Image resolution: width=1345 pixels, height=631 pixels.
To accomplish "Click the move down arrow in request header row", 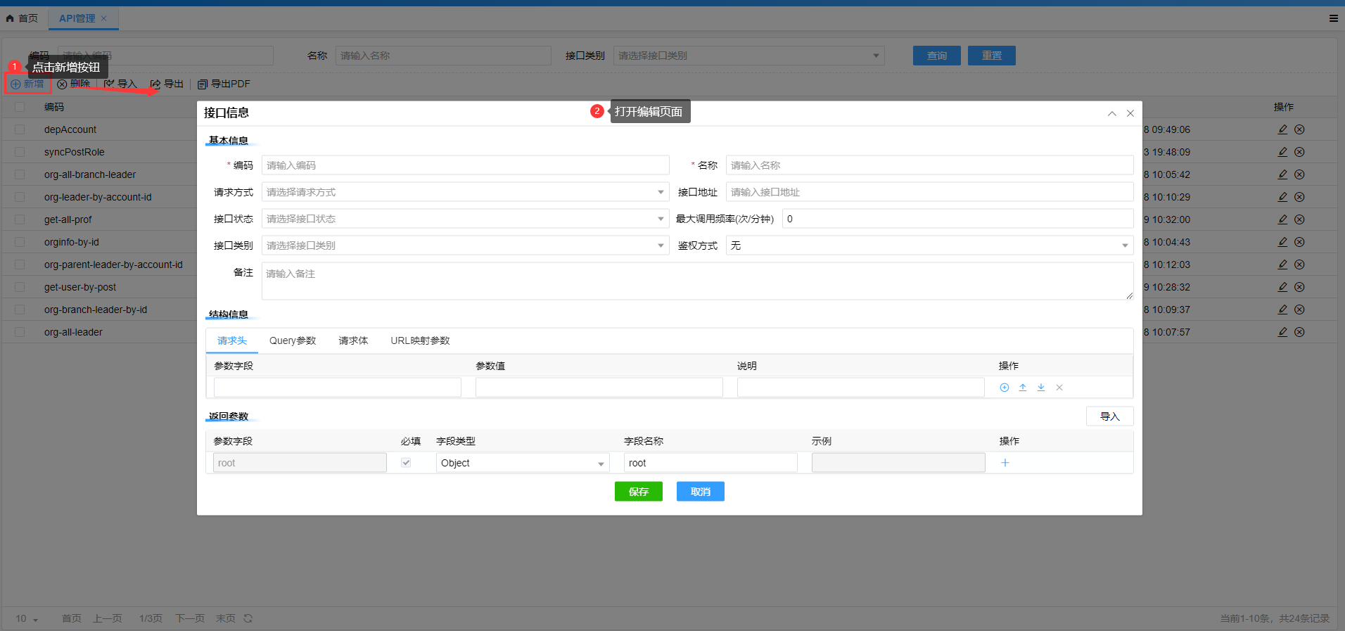I will tap(1040, 388).
